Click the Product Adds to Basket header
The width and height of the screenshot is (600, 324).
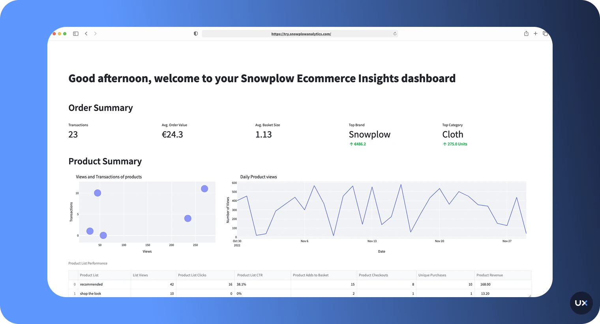point(324,275)
